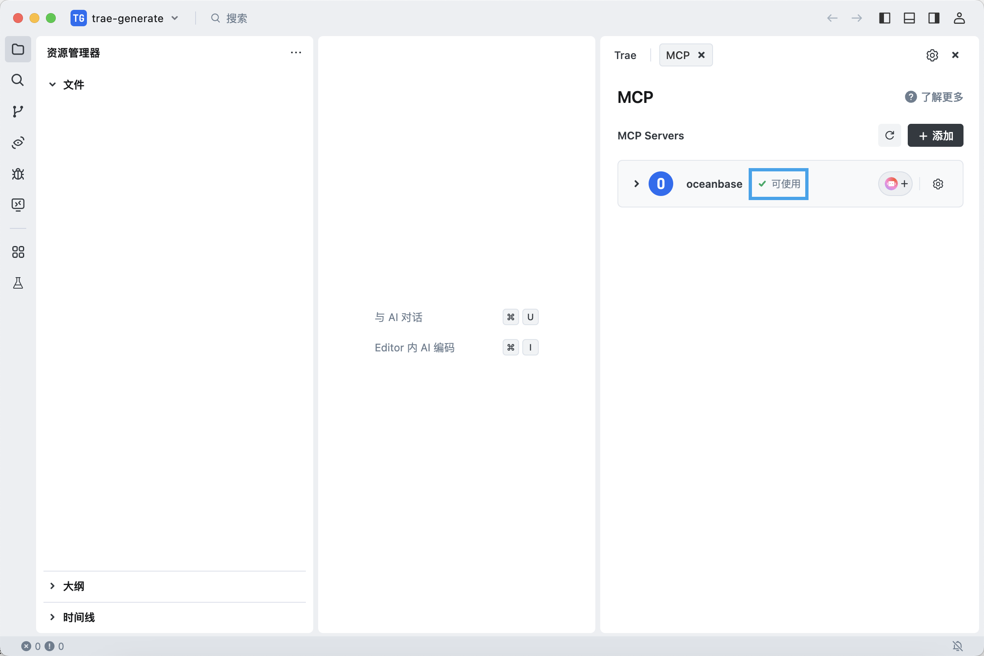Toggle the right side panel layout

pyautogui.click(x=934, y=18)
